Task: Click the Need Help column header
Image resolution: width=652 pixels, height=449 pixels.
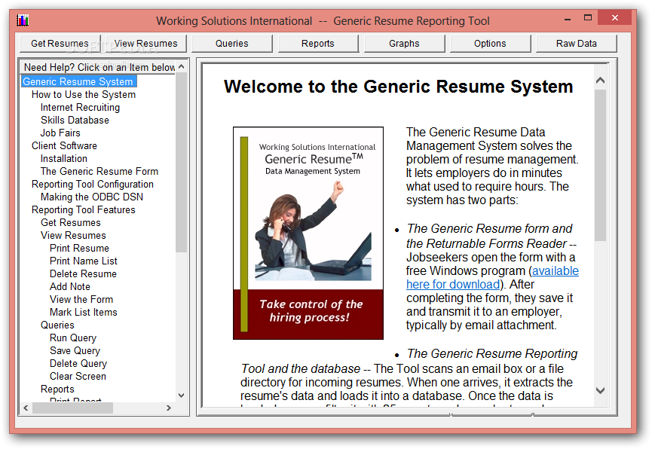Action: [99, 67]
